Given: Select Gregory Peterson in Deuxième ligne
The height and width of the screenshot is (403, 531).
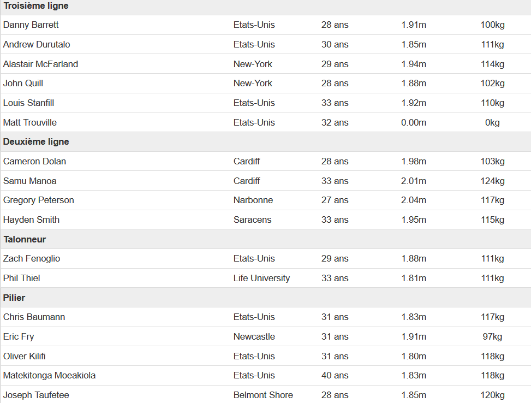Looking at the screenshot, I should coord(39,200).
